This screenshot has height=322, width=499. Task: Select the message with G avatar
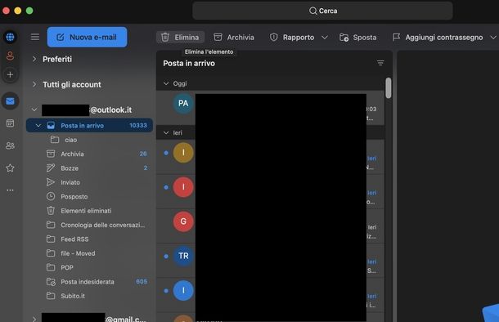[270, 226]
